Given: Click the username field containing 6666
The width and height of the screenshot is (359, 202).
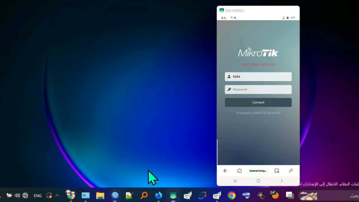Looking at the screenshot, I should [258, 77].
